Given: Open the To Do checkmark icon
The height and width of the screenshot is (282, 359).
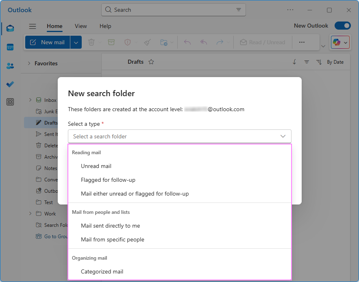Looking at the screenshot, I should [10, 84].
